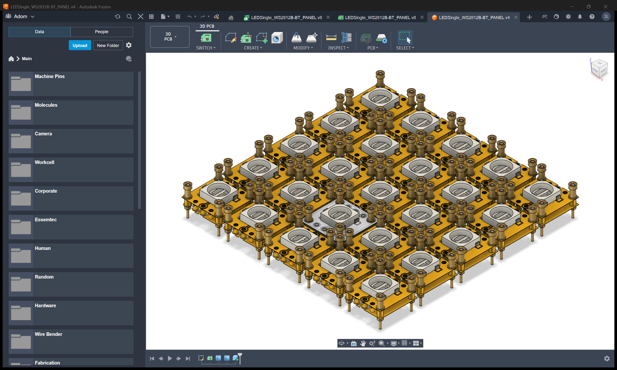The width and height of the screenshot is (617, 370).
Task: Select the Pan hand tool
Action: (363, 343)
